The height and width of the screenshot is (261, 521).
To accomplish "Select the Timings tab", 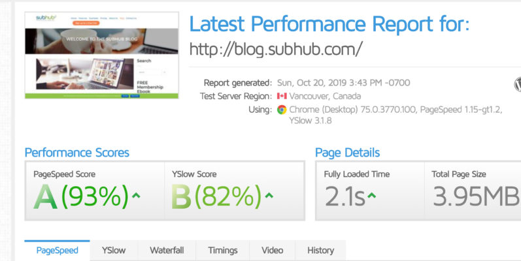I will (x=223, y=250).
